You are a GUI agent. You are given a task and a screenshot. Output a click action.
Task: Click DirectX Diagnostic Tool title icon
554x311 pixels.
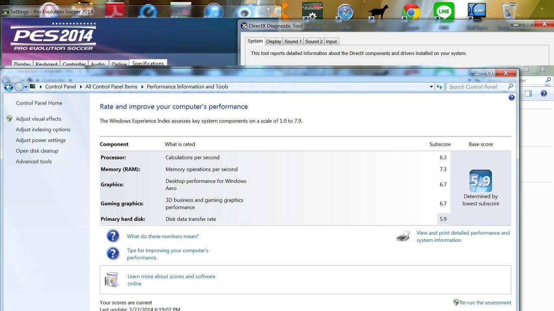244,25
